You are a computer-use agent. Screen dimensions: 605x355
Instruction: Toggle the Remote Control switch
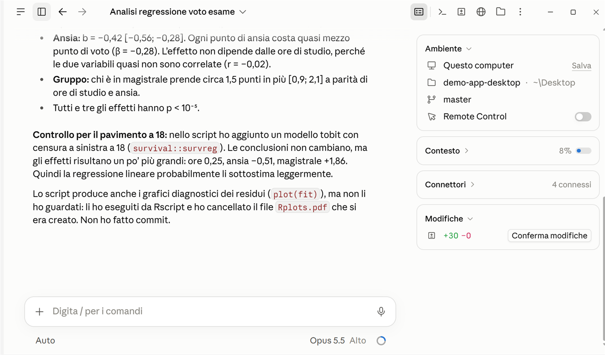[583, 117]
